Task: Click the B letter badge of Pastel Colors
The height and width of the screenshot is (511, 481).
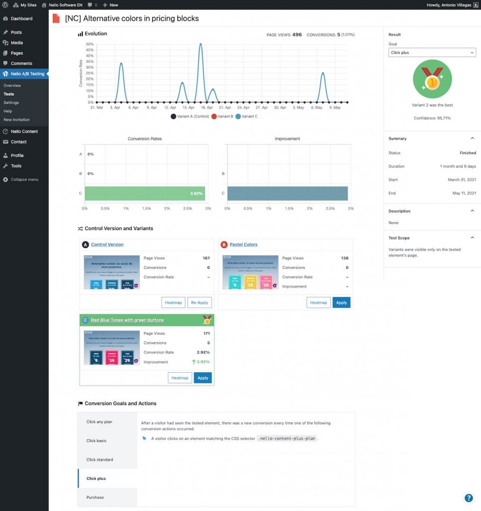Action: (x=224, y=245)
